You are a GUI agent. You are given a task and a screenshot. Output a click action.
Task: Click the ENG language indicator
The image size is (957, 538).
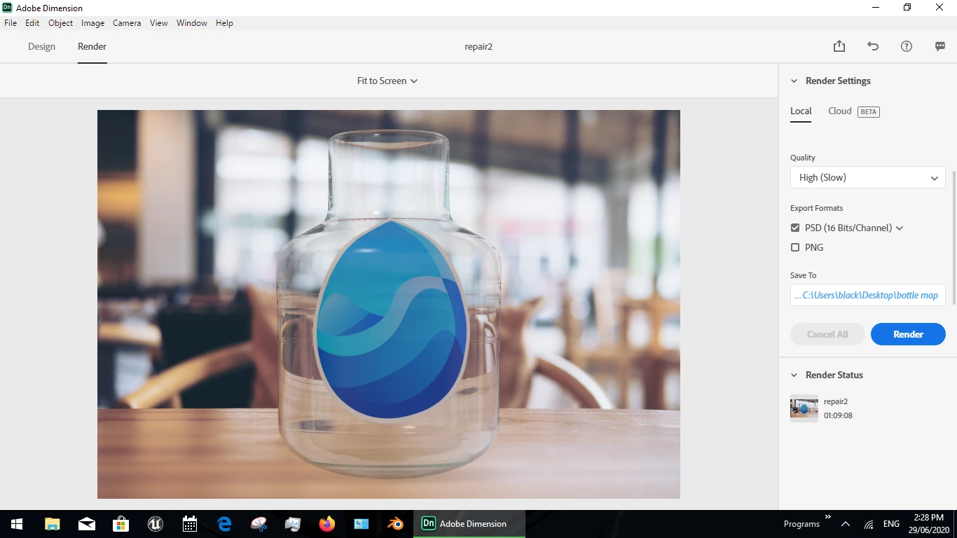coord(891,524)
